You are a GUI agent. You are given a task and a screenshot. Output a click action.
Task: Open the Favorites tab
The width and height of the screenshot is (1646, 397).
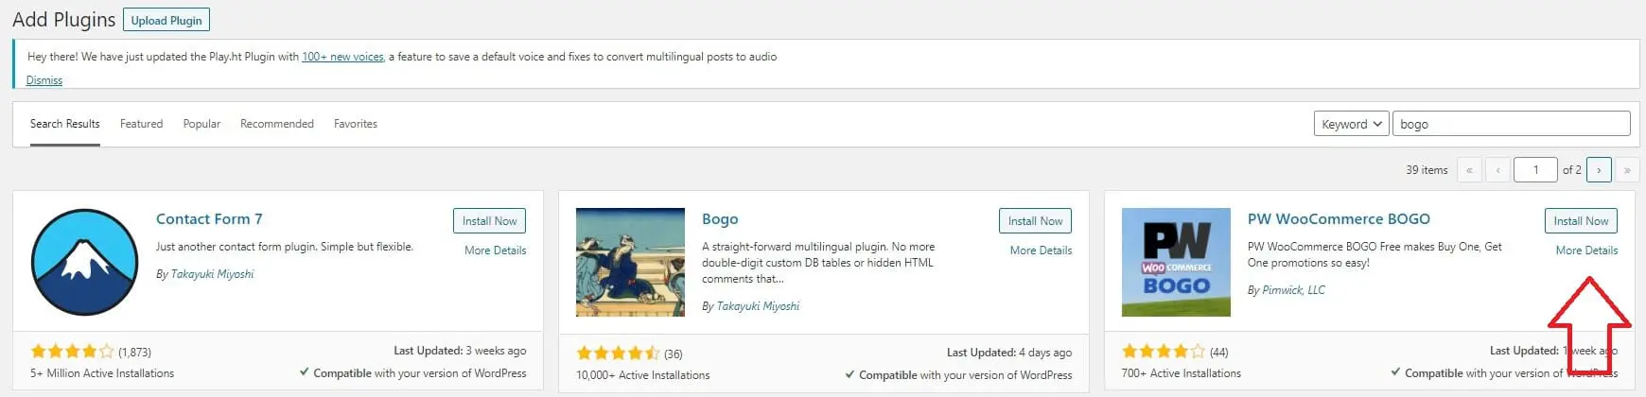click(355, 124)
